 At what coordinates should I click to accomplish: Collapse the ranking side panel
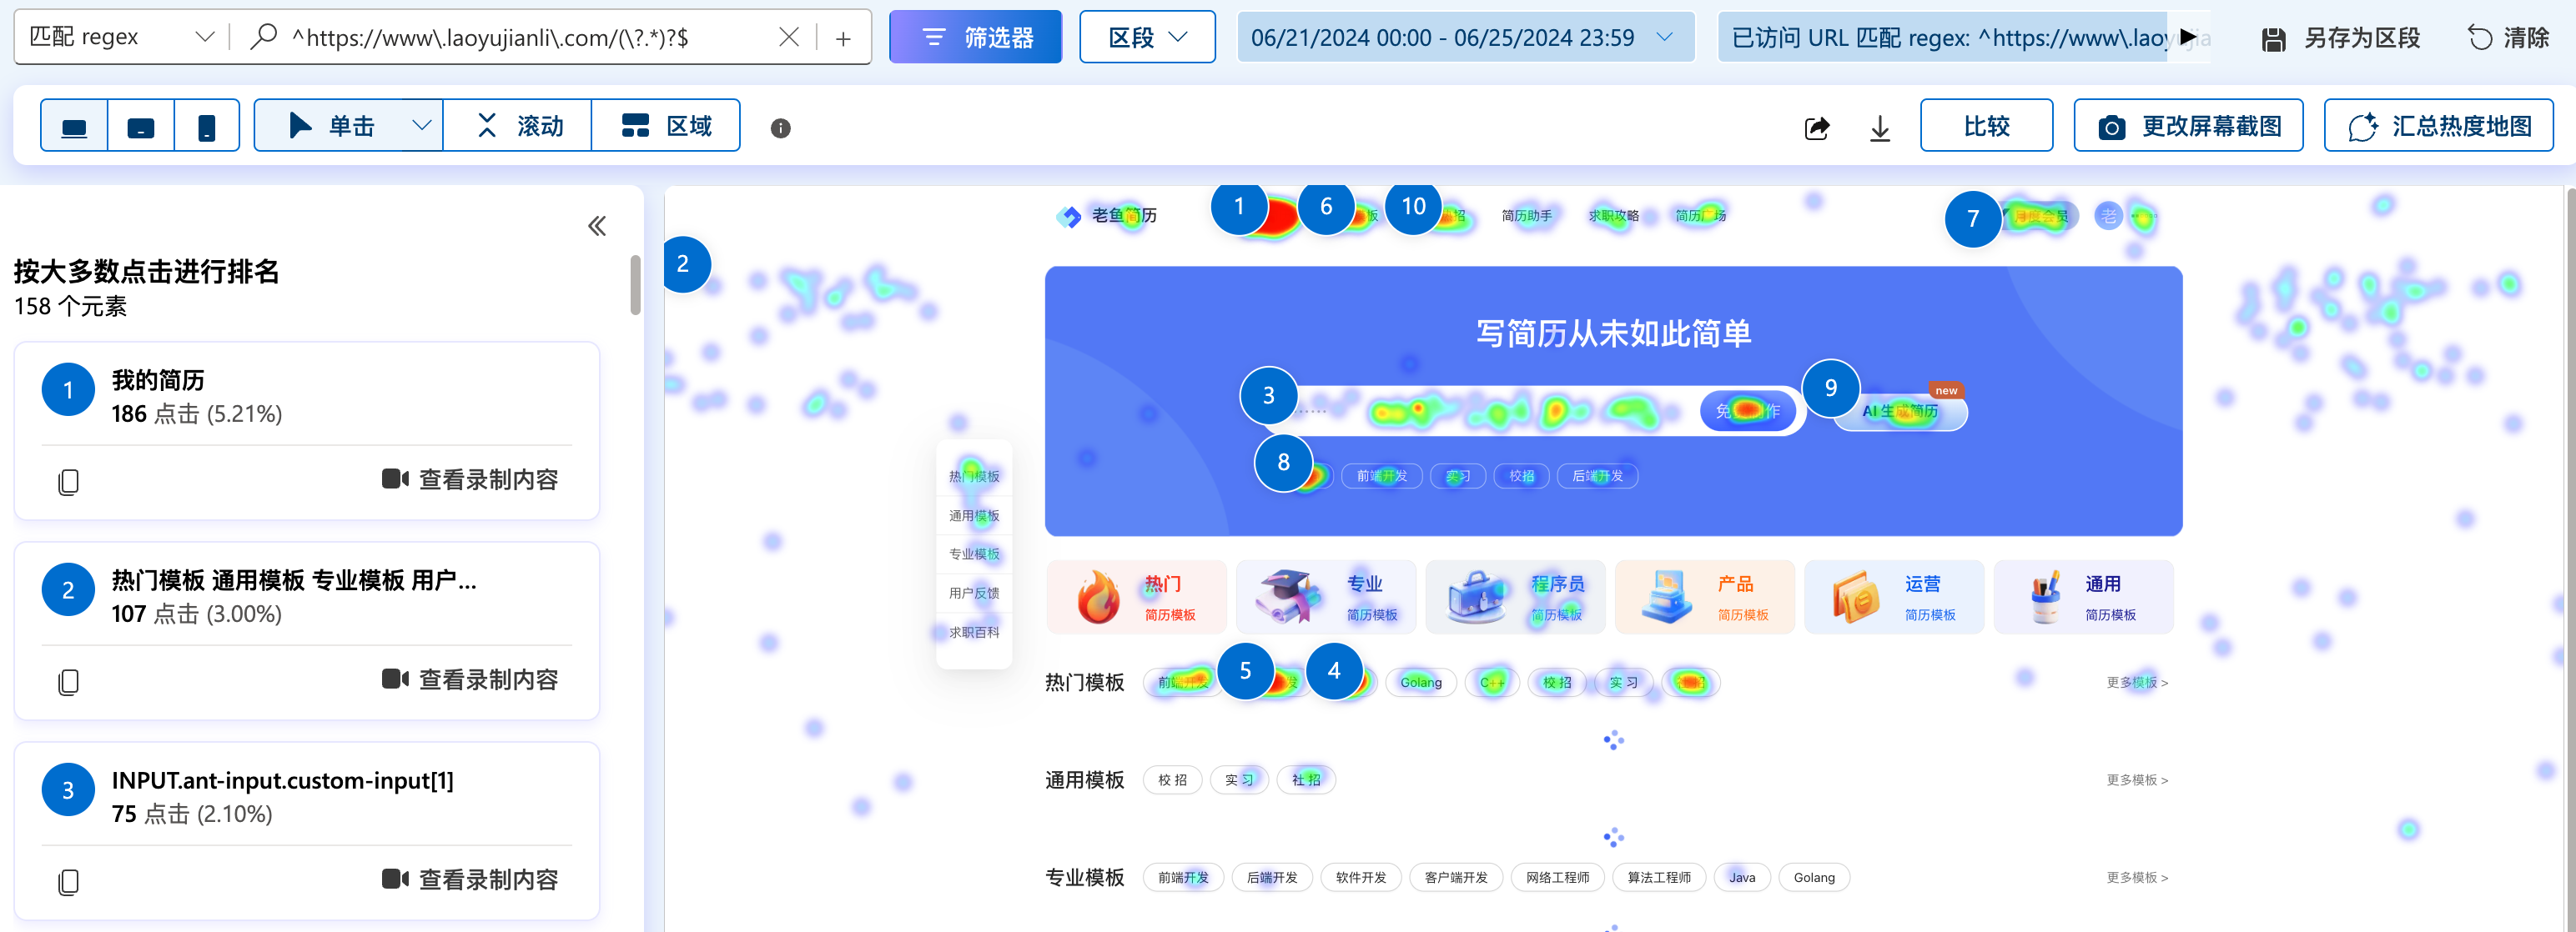pyautogui.click(x=597, y=226)
